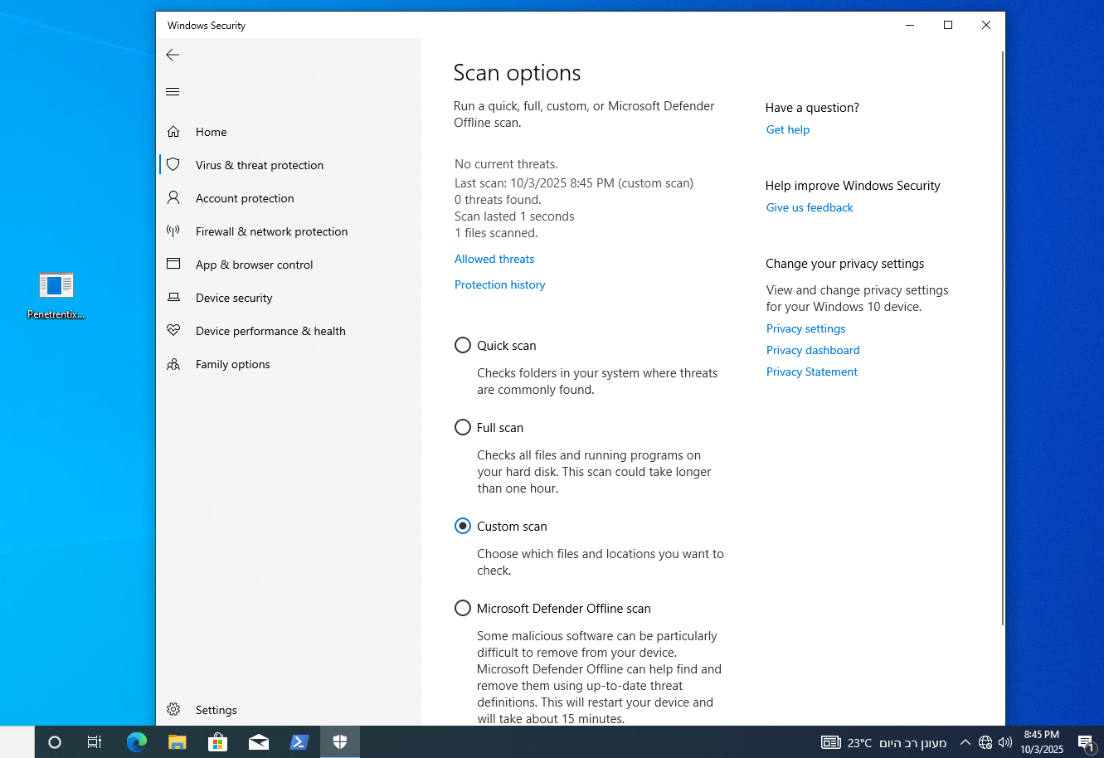Open Windows Security from the taskbar
The height and width of the screenshot is (758, 1104).
340,742
